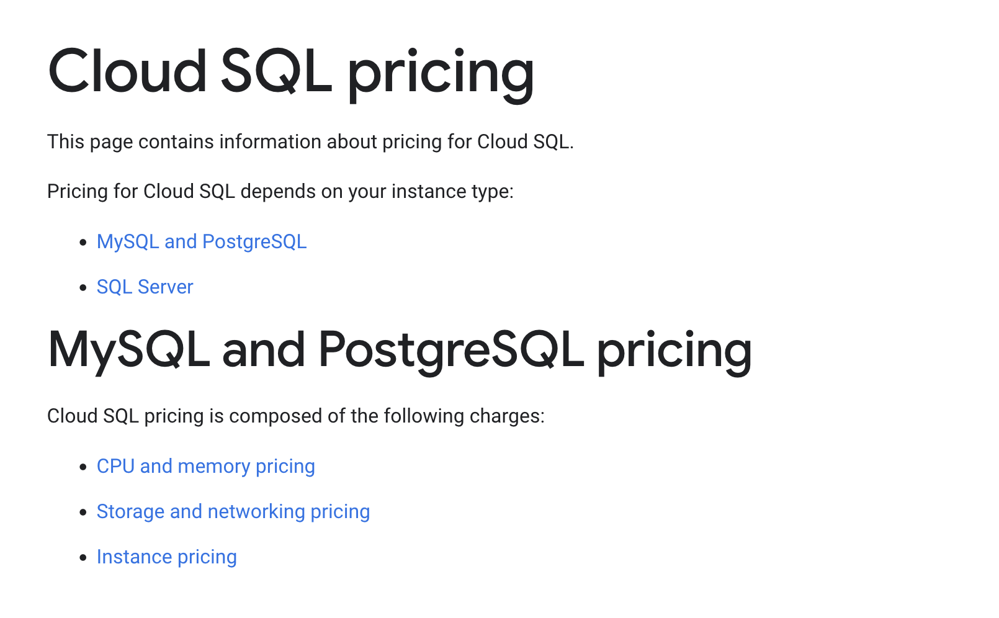Click "MySQL" in the large section heading

click(129, 350)
